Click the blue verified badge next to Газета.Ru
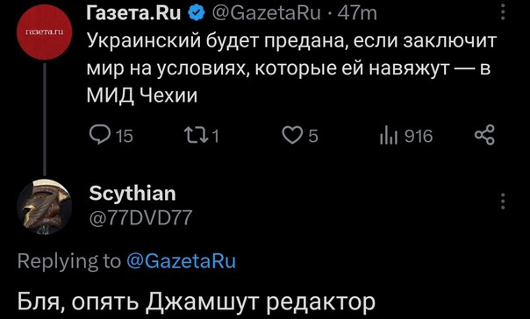The width and height of the screenshot is (530, 319). tap(197, 13)
